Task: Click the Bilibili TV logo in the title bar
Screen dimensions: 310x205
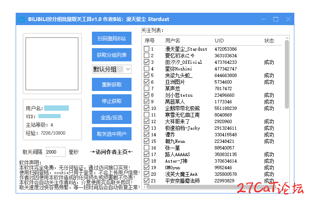Action: pos(21,19)
